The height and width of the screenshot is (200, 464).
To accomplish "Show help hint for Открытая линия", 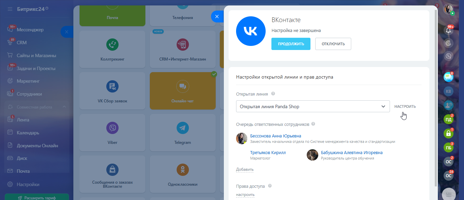I will 273,94.
